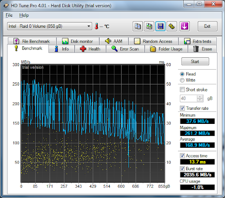Switch to the Disk monitor tab

click(x=78, y=41)
